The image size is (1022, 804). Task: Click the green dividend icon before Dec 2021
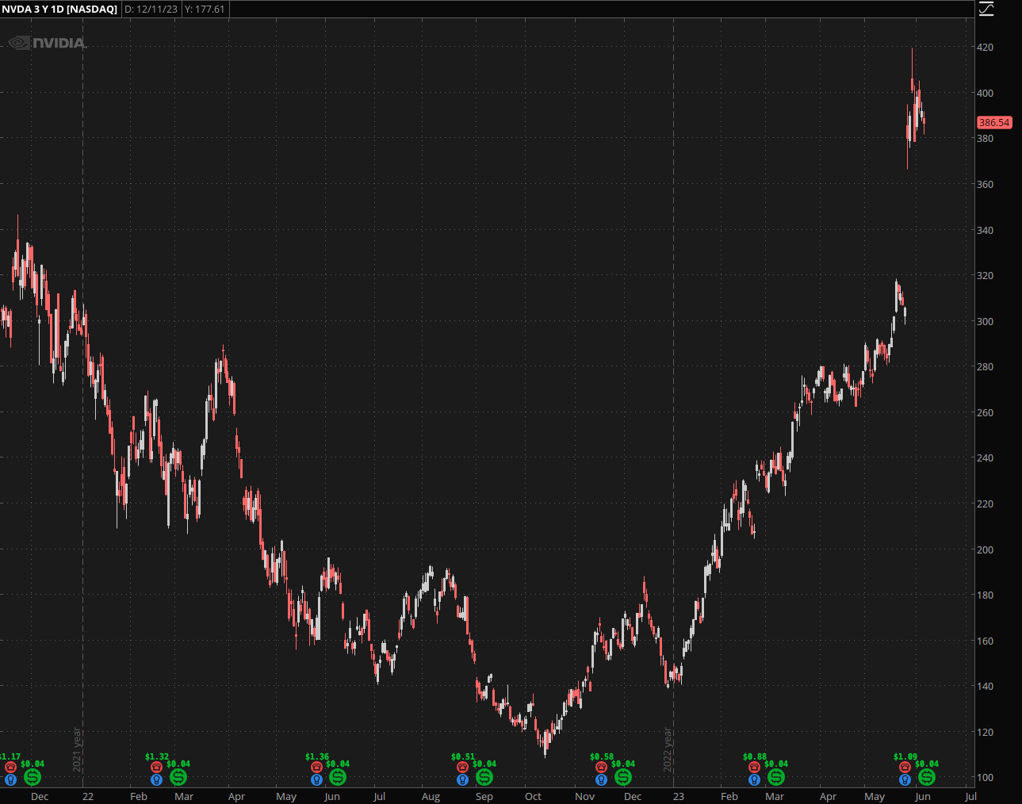tap(32, 778)
